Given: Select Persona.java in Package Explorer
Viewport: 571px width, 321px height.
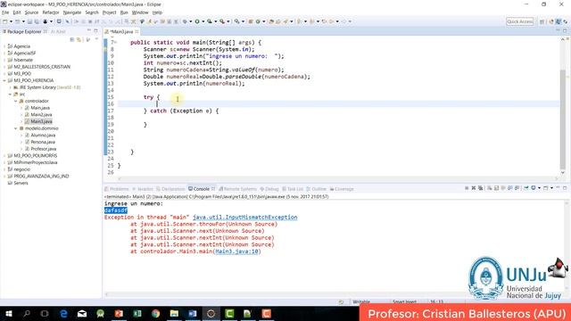Looking at the screenshot, I should pyautogui.click(x=43, y=142).
